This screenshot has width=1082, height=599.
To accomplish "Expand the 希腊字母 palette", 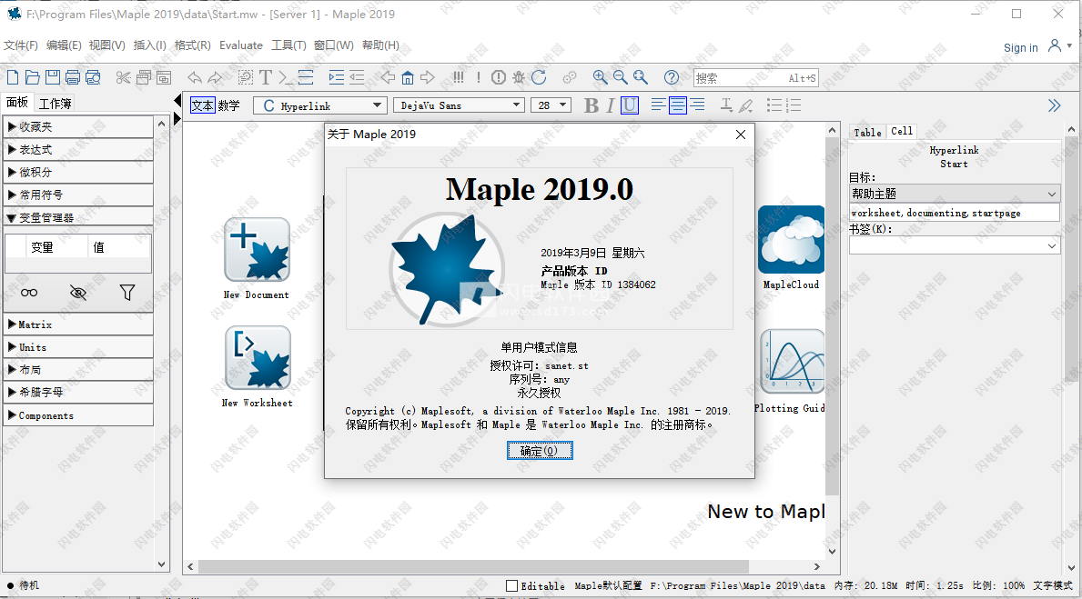I will [x=78, y=392].
